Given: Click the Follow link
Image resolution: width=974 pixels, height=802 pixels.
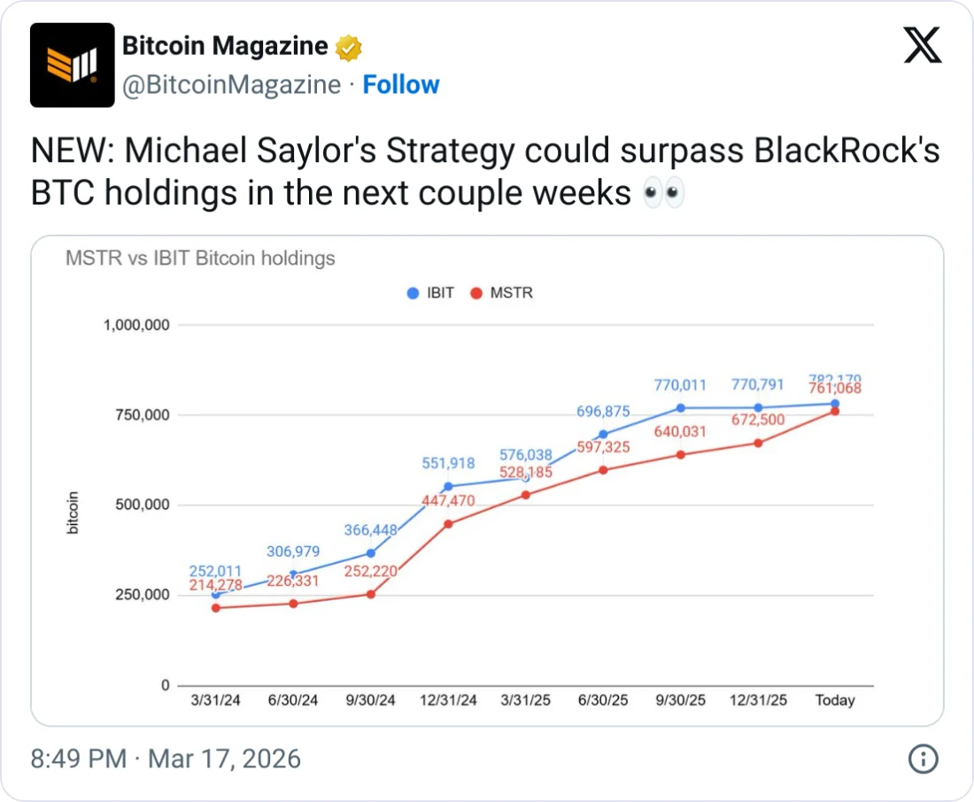Looking at the screenshot, I should (401, 85).
